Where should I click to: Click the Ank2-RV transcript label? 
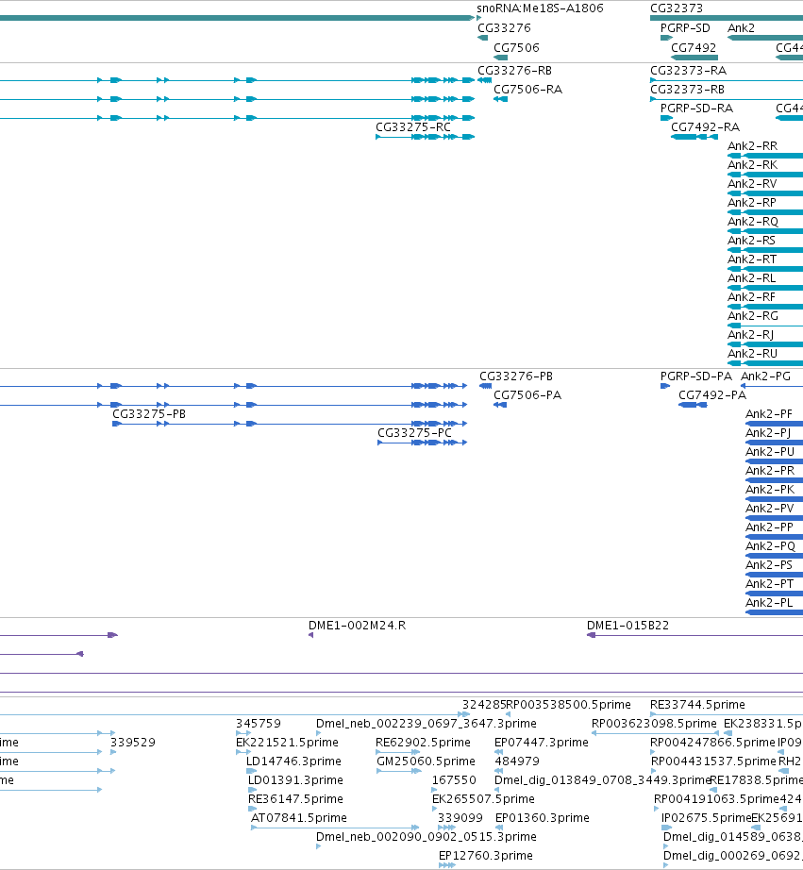752,184
